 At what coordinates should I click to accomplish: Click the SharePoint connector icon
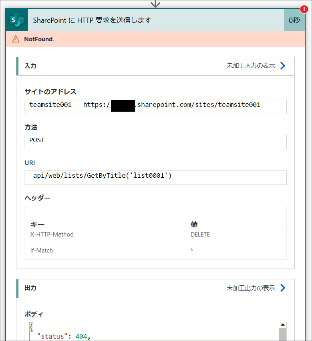point(17,20)
